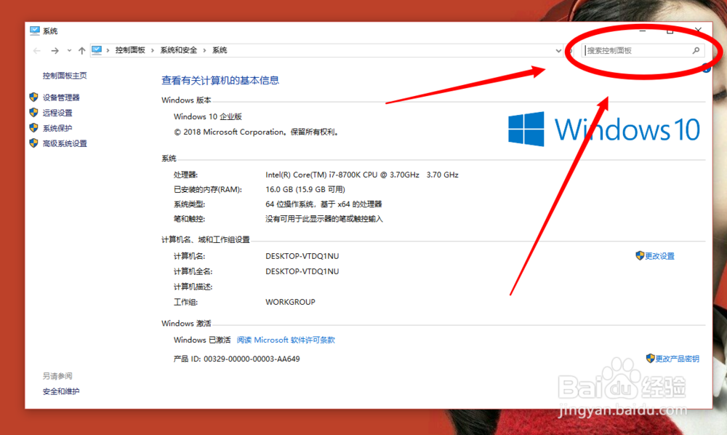Open 更改设置 for computer name
This screenshot has width=727, height=435.
pyautogui.click(x=659, y=255)
